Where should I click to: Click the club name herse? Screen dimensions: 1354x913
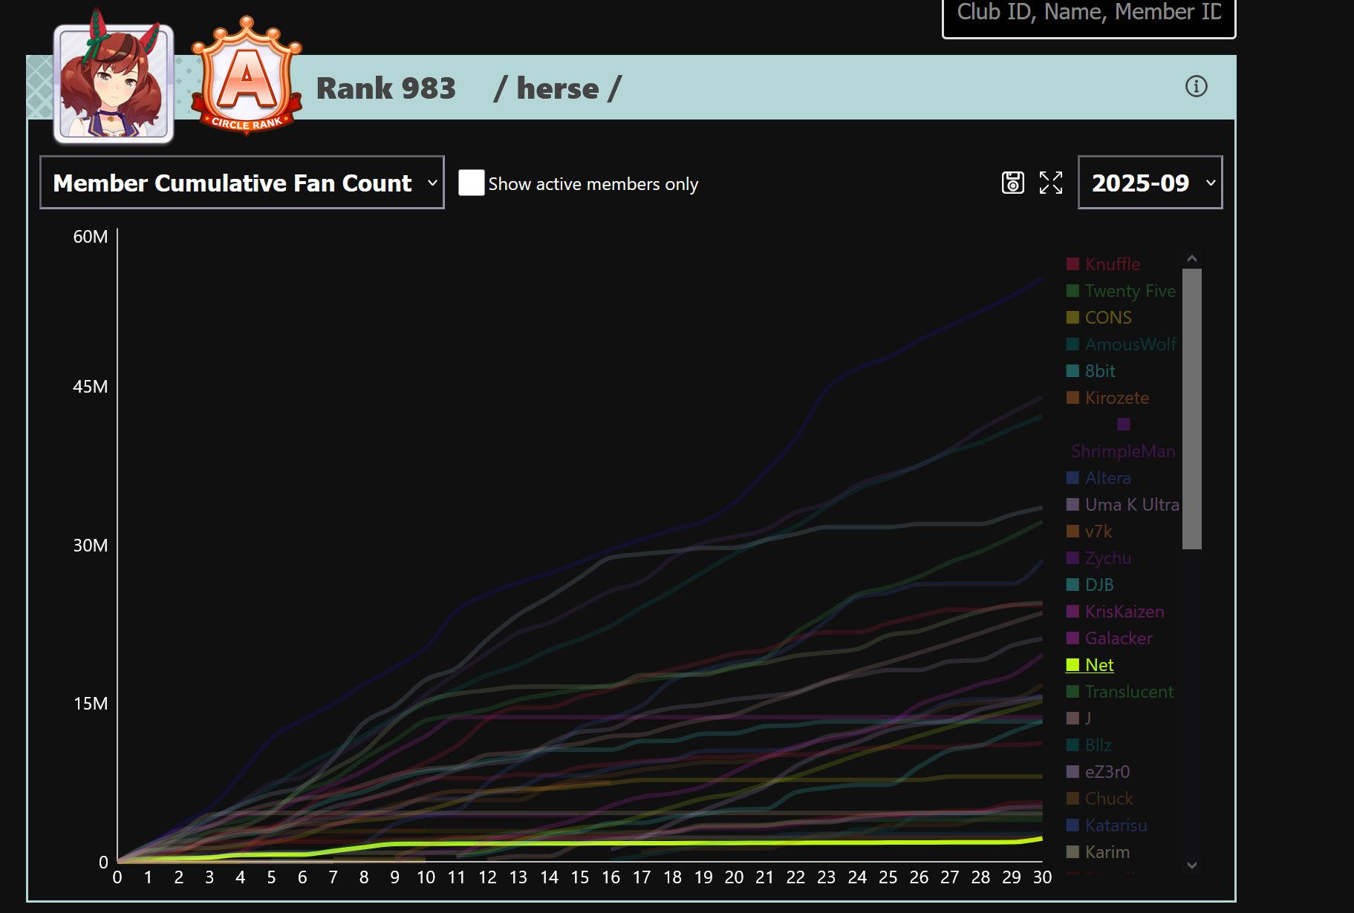[x=558, y=88]
